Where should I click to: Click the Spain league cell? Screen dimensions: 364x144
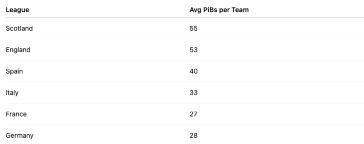click(x=14, y=71)
